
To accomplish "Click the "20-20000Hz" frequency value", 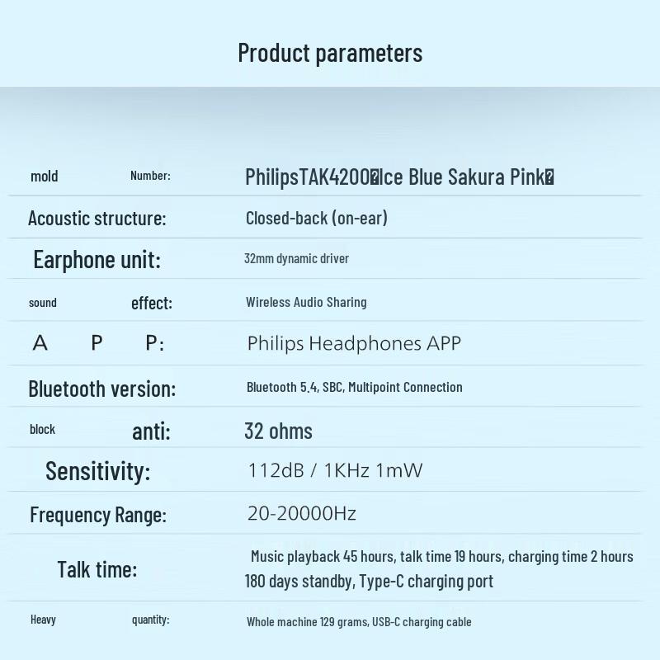I will coord(302,513).
